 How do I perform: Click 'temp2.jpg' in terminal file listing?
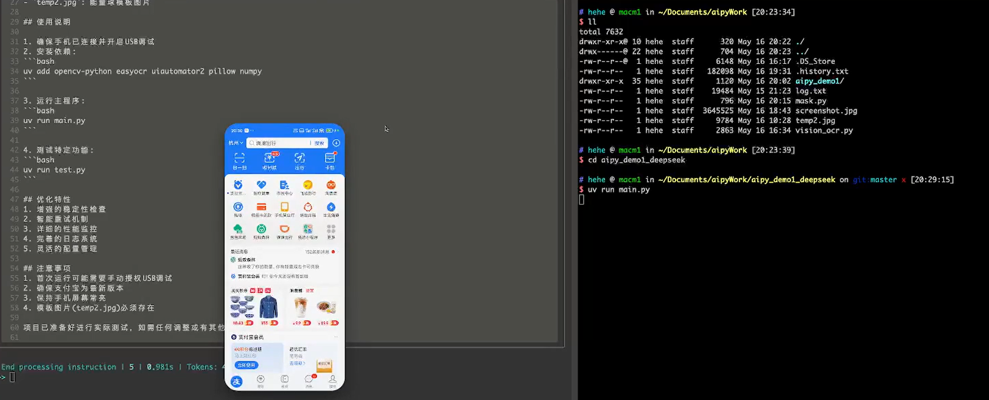click(x=815, y=121)
